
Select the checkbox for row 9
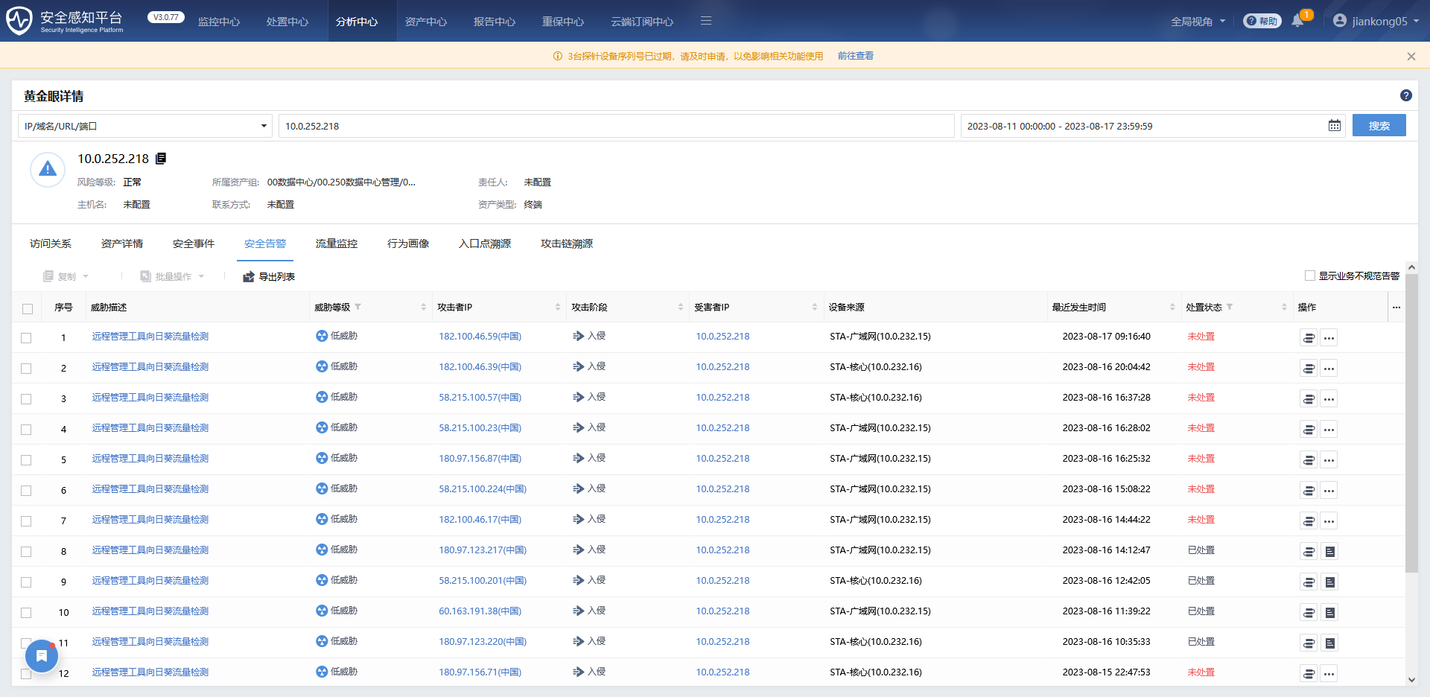[26, 582]
